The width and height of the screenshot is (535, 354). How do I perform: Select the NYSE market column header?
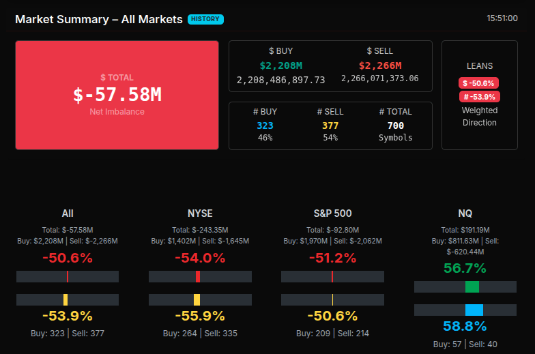point(200,213)
